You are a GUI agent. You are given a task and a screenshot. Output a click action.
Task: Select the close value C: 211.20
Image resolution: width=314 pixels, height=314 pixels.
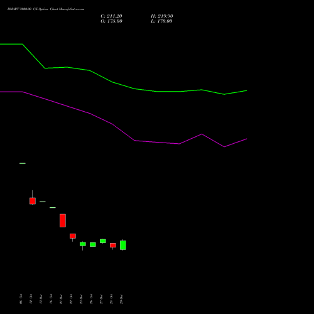[111, 16]
